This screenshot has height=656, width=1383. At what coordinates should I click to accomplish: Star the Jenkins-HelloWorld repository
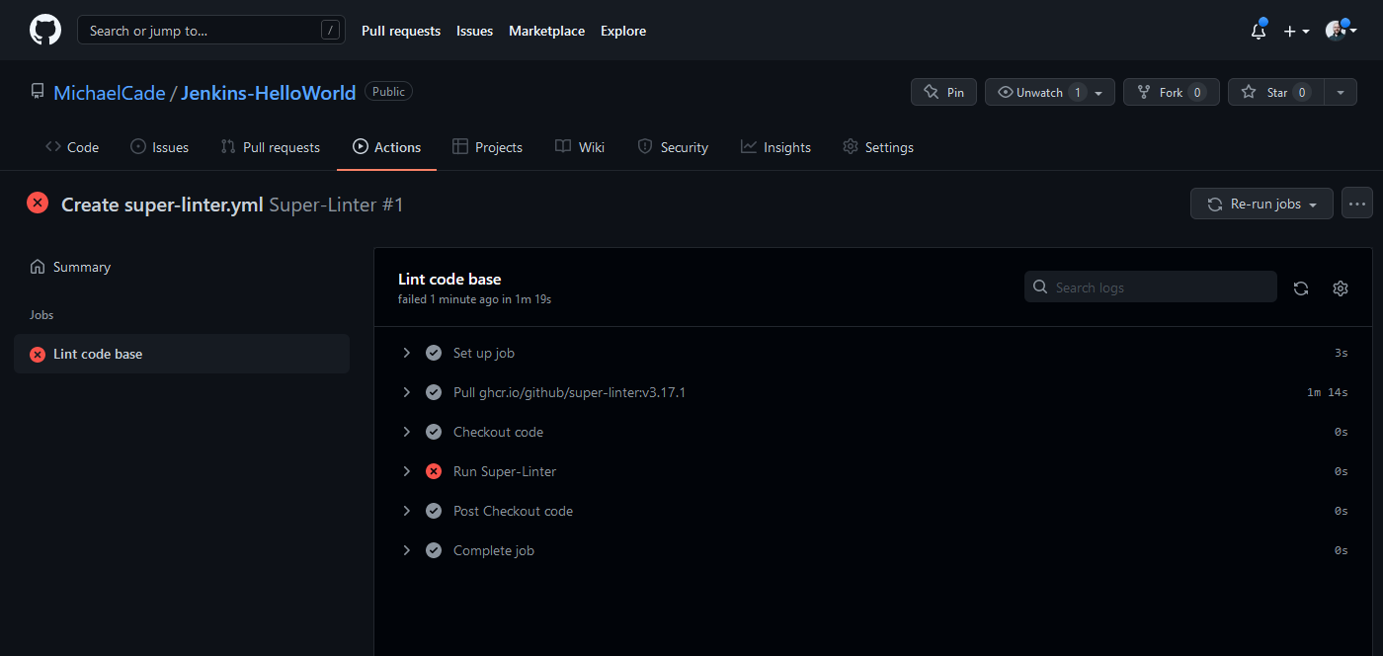coord(1275,92)
